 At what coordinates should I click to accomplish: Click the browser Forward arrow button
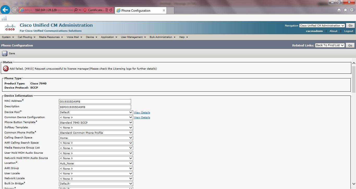click(x=14, y=10)
